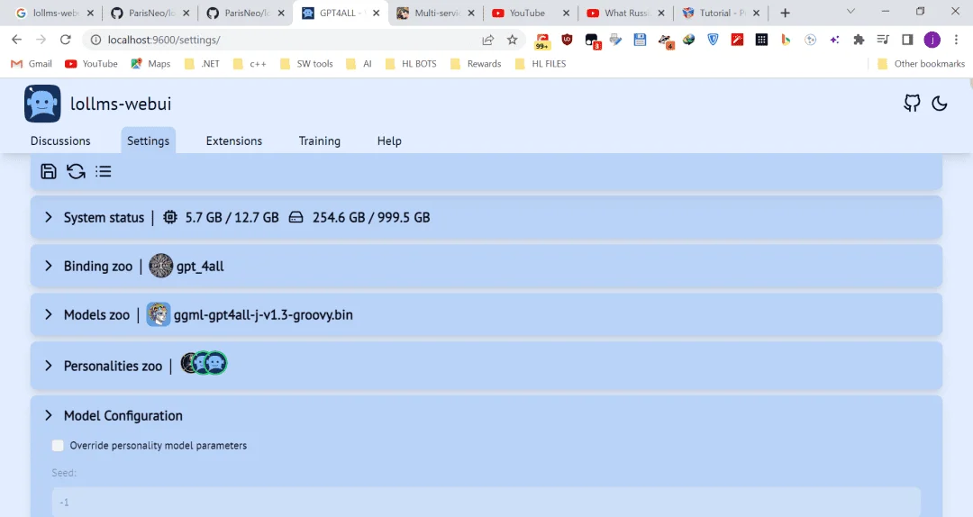Click the gpt_4all binding icon

(x=160, y=266)
